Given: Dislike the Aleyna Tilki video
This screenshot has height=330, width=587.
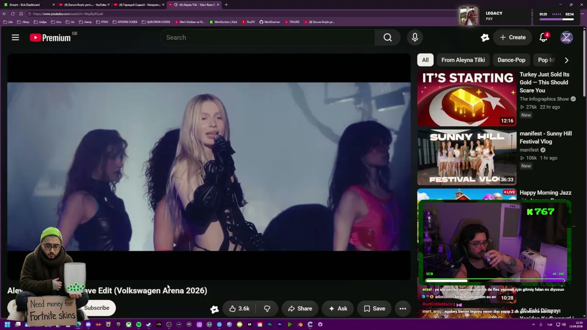Looking at the screenshot, I should (x=267, y=308).
